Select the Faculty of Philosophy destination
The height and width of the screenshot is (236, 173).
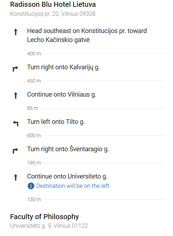click(44, 217)
